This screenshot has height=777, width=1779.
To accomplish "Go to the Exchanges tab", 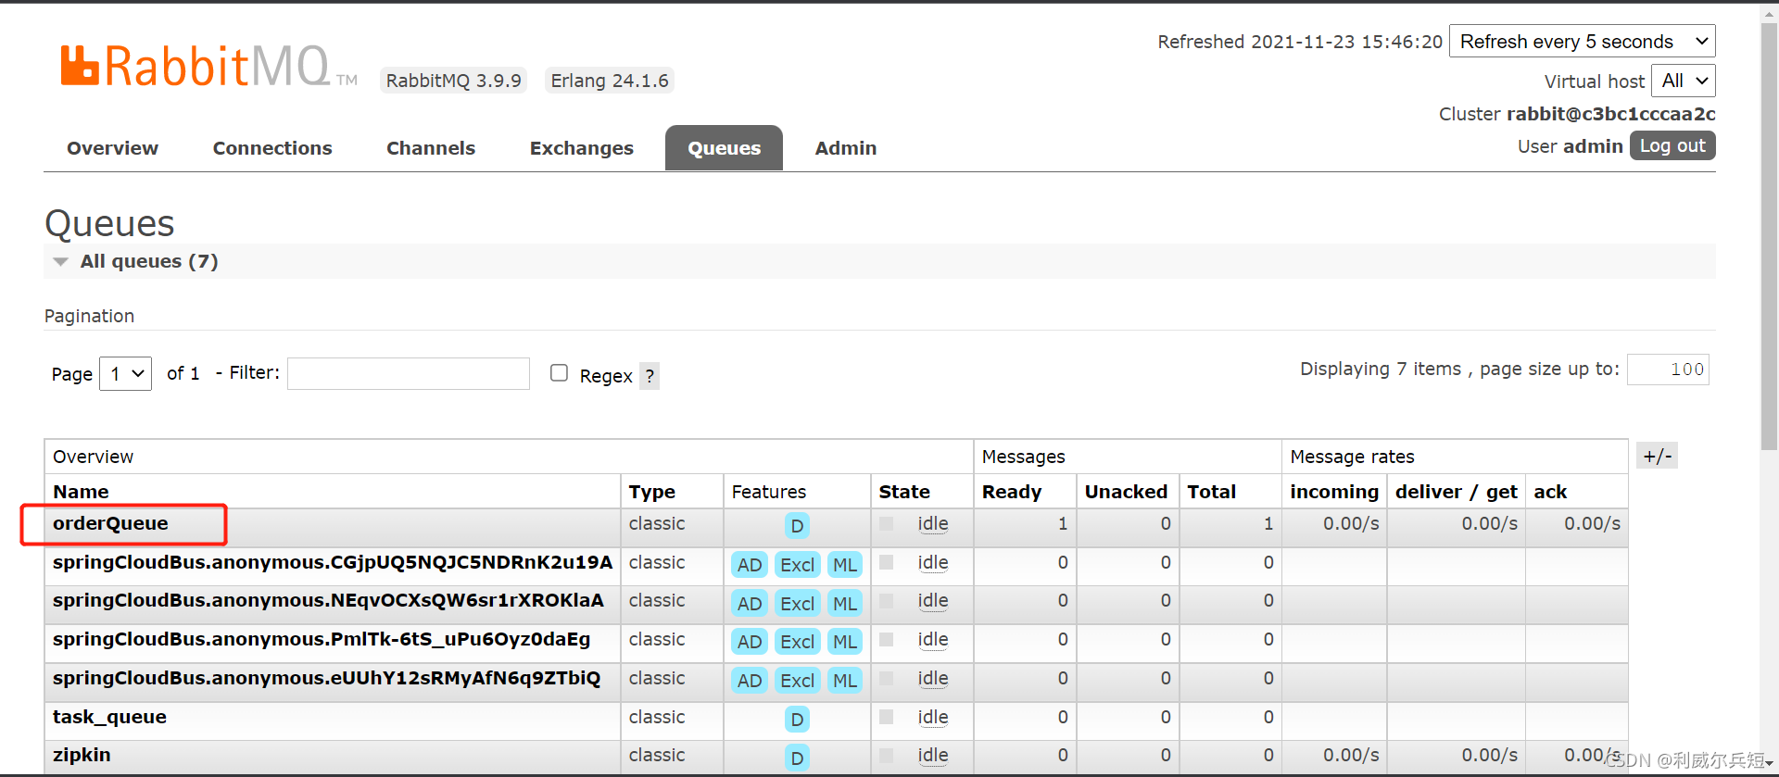I will pos(582,148).
